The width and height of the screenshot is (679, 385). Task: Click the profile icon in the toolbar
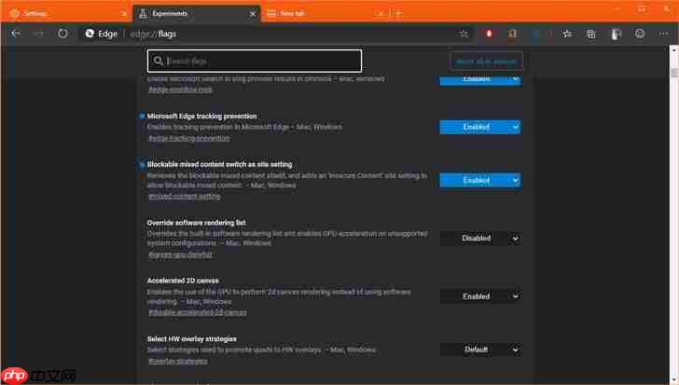tap(616, 34)
